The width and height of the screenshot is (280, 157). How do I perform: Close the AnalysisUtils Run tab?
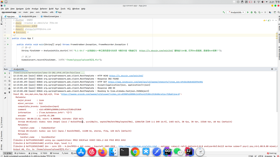tap(26, 69)
